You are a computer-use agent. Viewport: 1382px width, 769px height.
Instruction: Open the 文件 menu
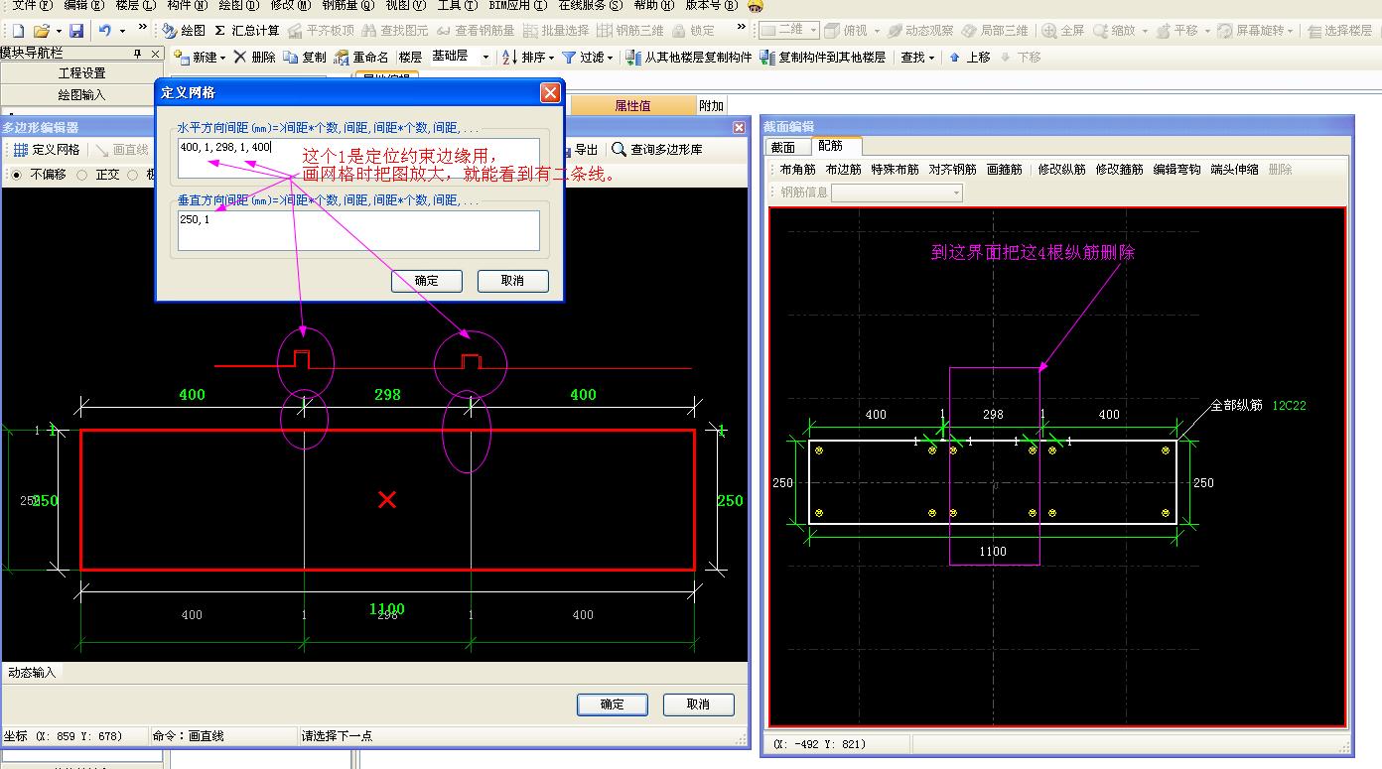[x=32, y=6]
